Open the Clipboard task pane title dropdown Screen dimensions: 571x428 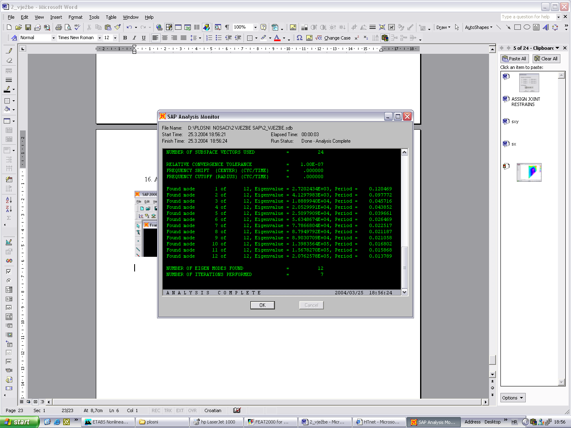pos(558,48)
